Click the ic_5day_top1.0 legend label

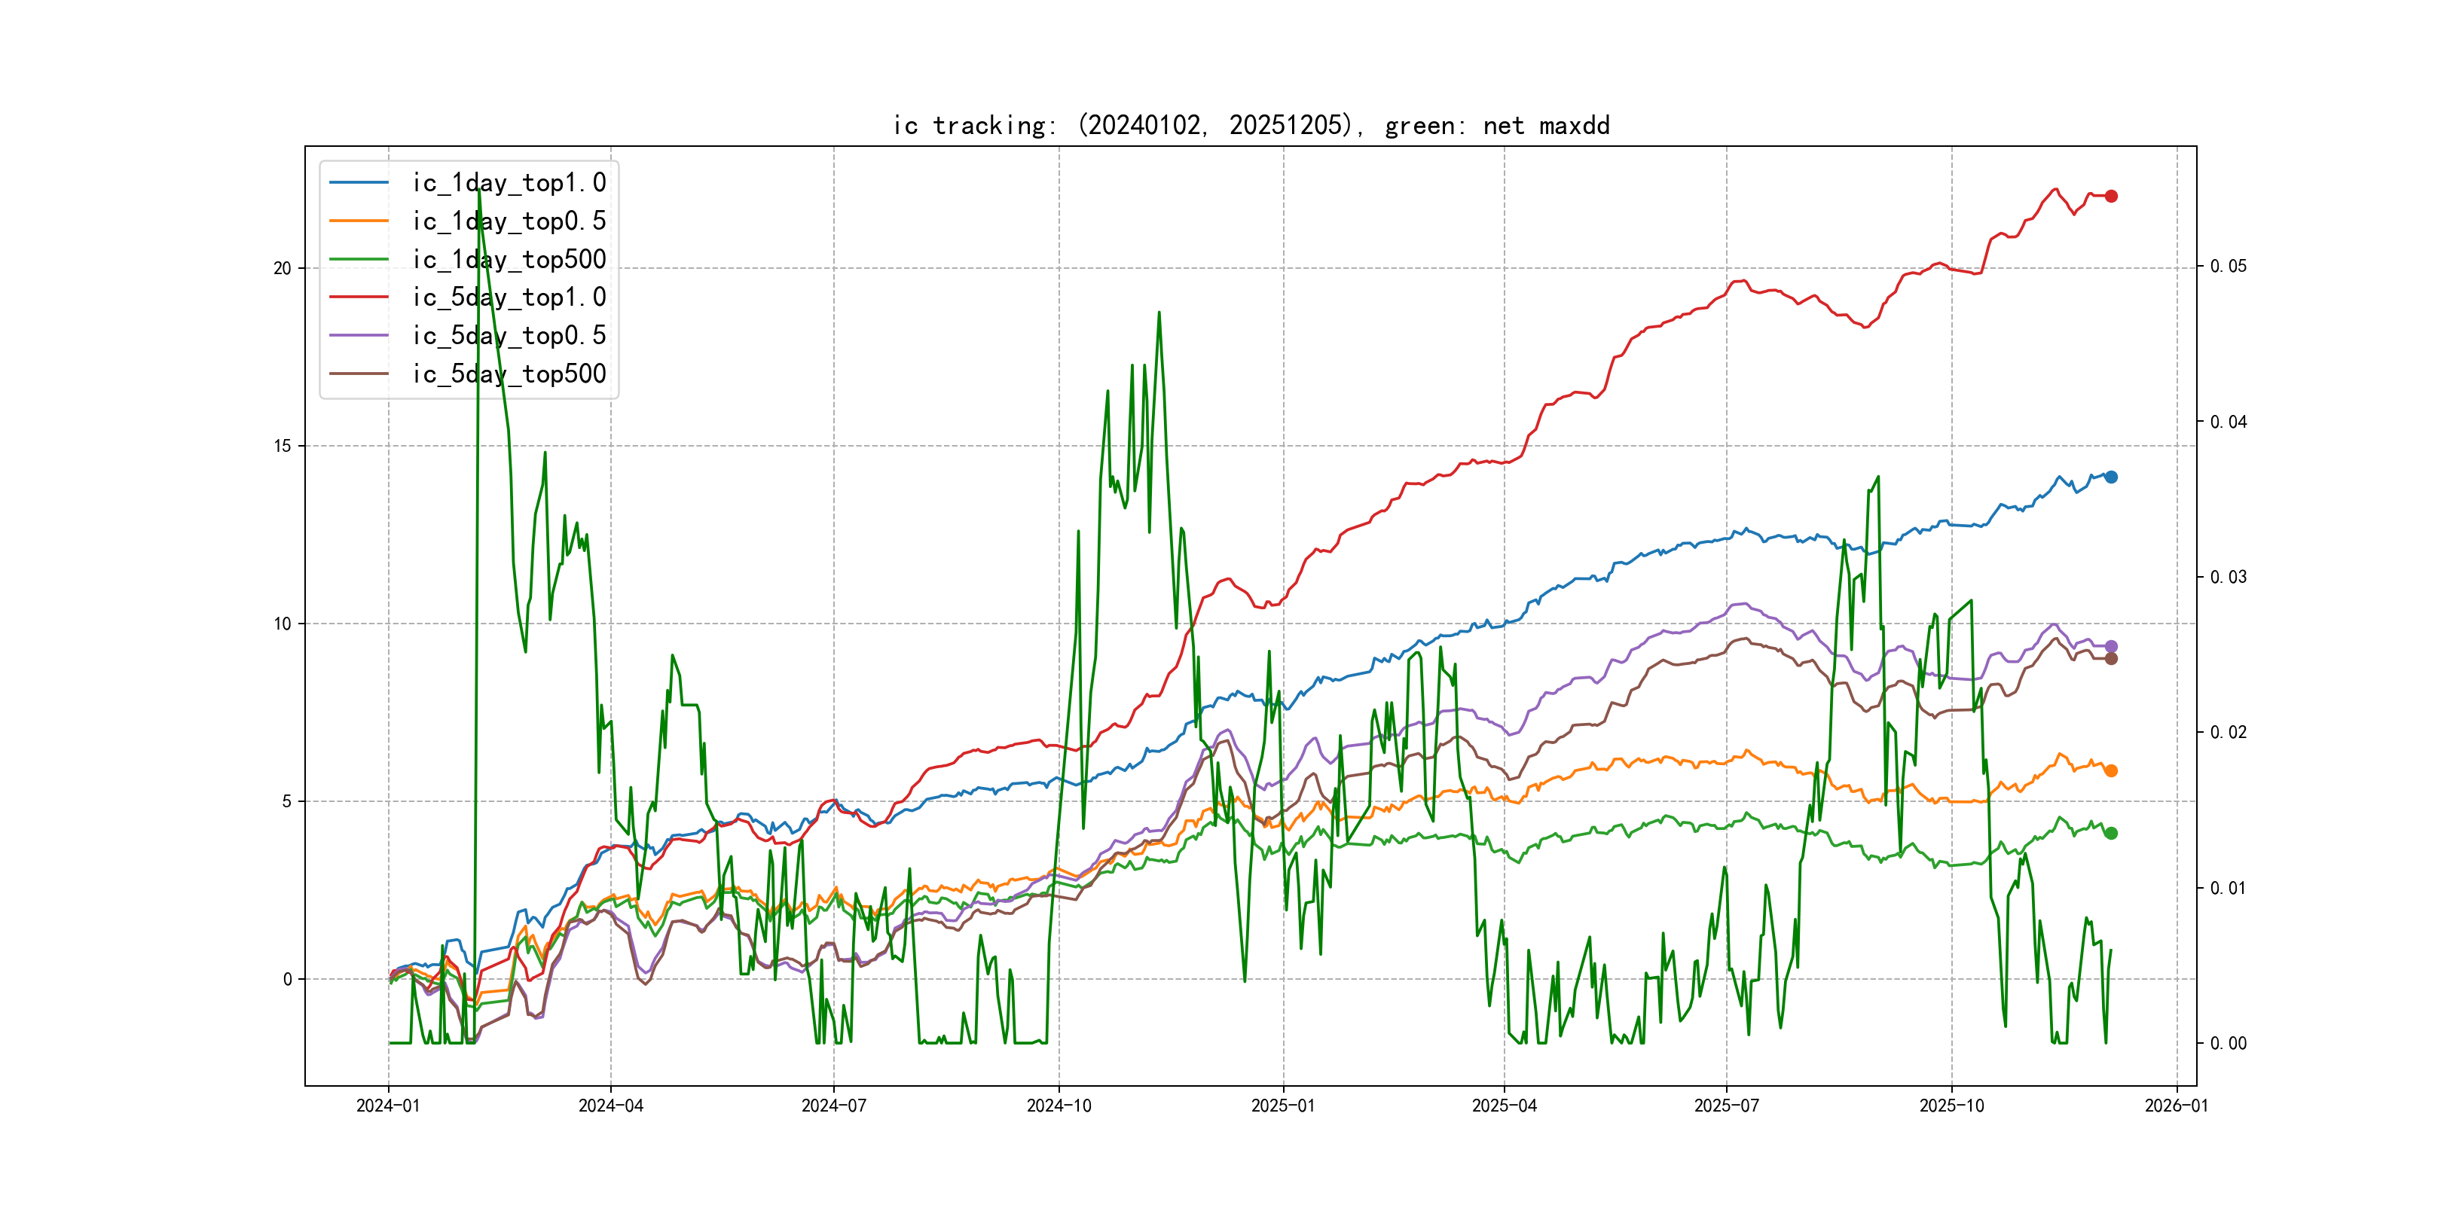pos(509,297)
